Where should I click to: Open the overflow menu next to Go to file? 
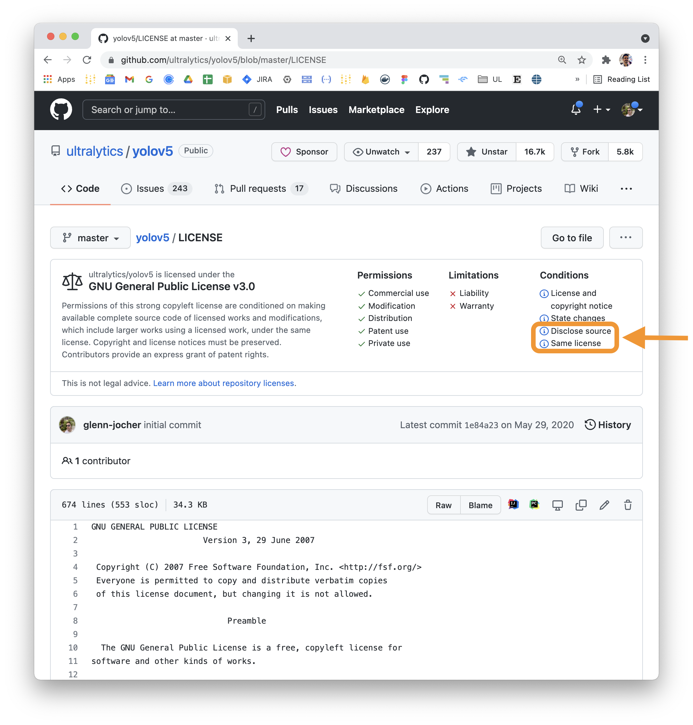[x=626, y=238]
